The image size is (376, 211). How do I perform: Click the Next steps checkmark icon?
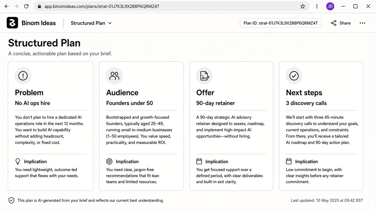[294, 76]
